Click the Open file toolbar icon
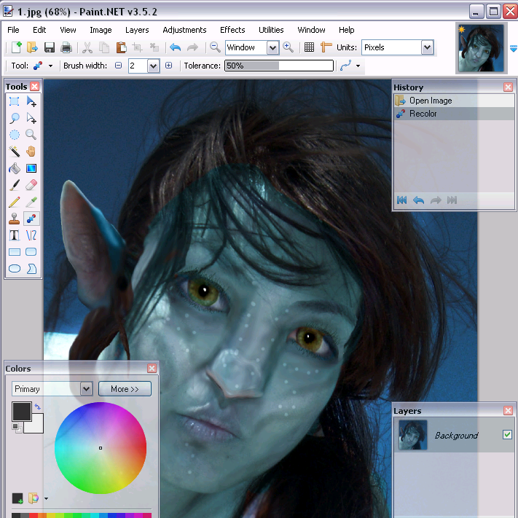The image size is (518, 518). (x=32, y=47)
